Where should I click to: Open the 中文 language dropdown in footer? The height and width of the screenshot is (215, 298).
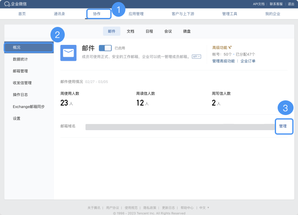click(x=204, y=208)
